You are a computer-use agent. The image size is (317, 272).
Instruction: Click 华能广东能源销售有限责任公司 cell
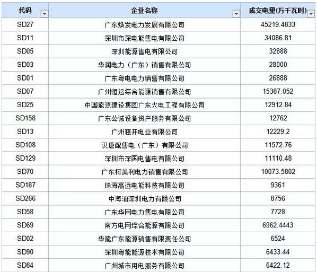coord(144,239)
